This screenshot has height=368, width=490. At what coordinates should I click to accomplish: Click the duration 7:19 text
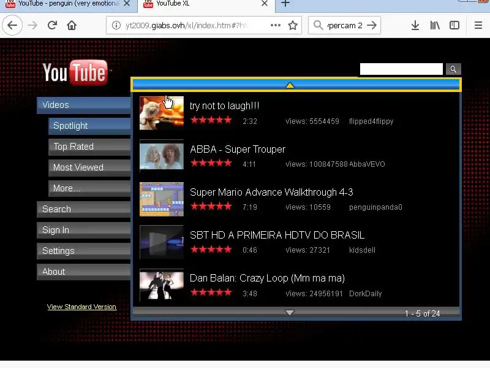click(x=250, y=207)
